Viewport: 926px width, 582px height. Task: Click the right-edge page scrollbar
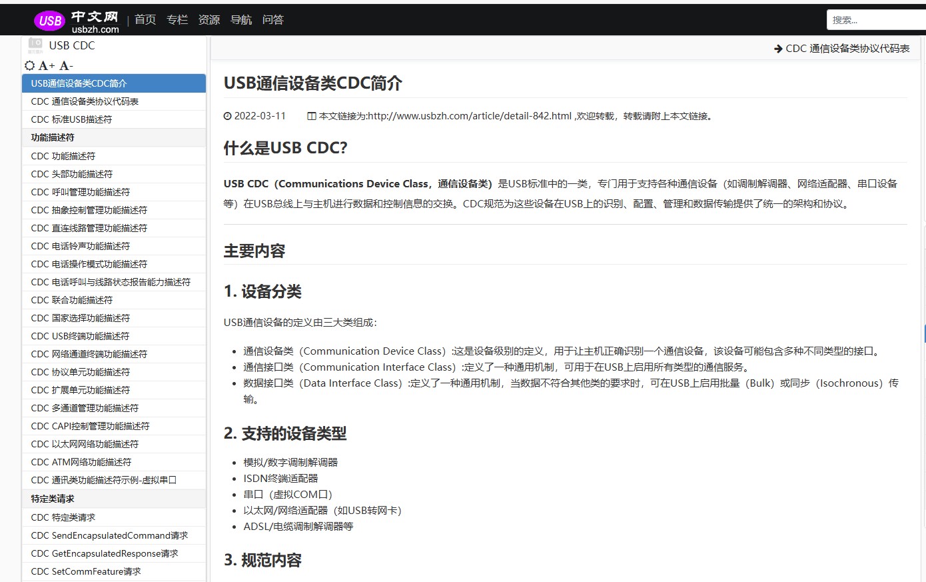(924, 333)
